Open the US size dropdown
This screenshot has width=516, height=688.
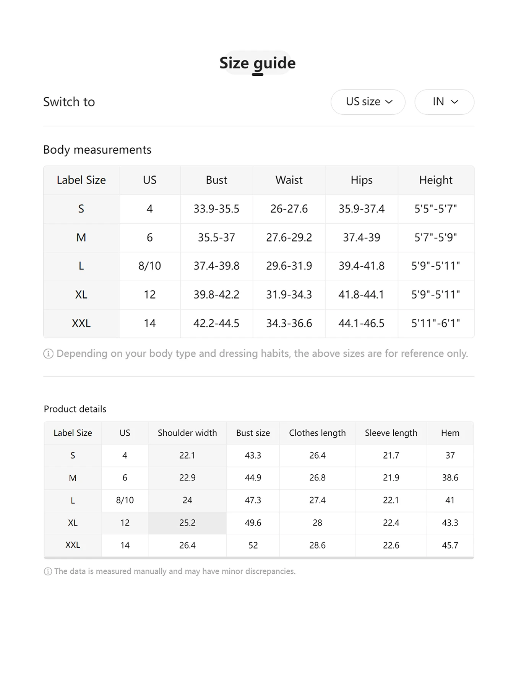[x=368, y=102]
